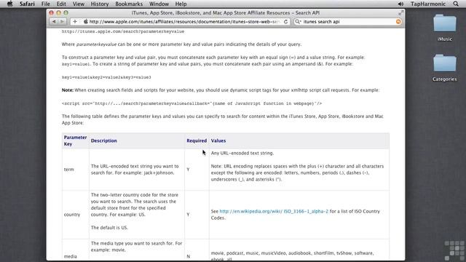466x262 pixels.
Task: Click the script src example code line
Action: 191,103
